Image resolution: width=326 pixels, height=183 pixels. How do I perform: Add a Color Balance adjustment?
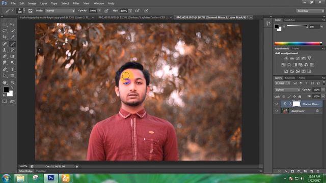coord(289,65)
